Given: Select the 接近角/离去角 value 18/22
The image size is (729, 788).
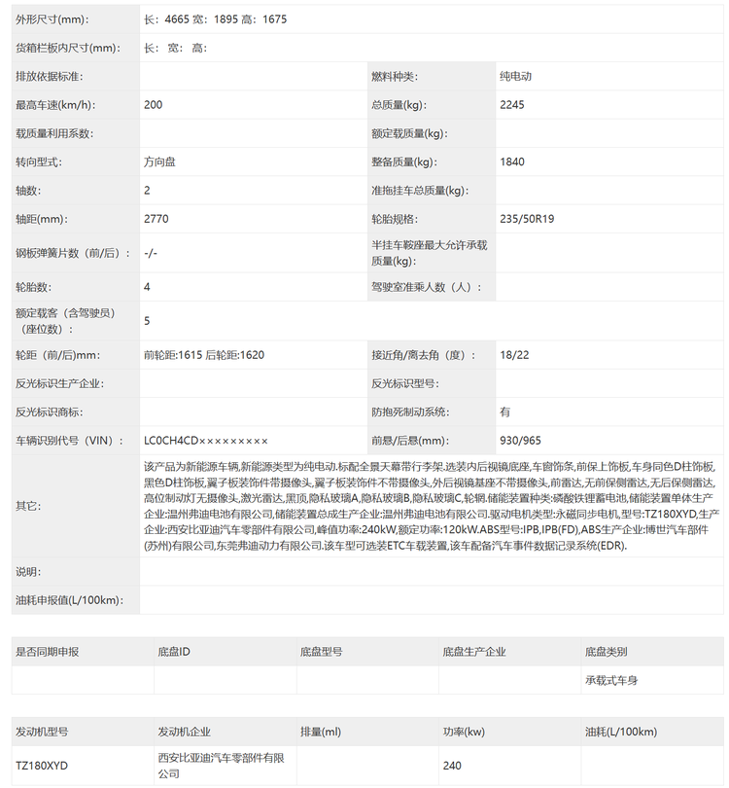Looking at the screenshot, I should click(x=514, y=354).
